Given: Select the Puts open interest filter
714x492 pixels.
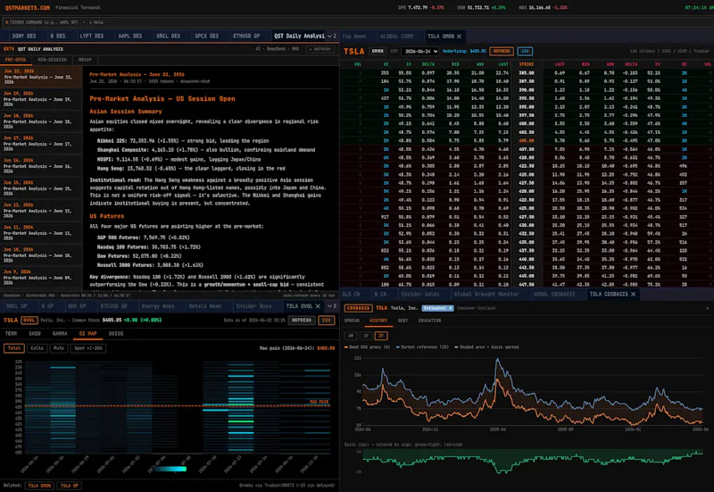Looking at the screenshot, I should tap(59, 348).
